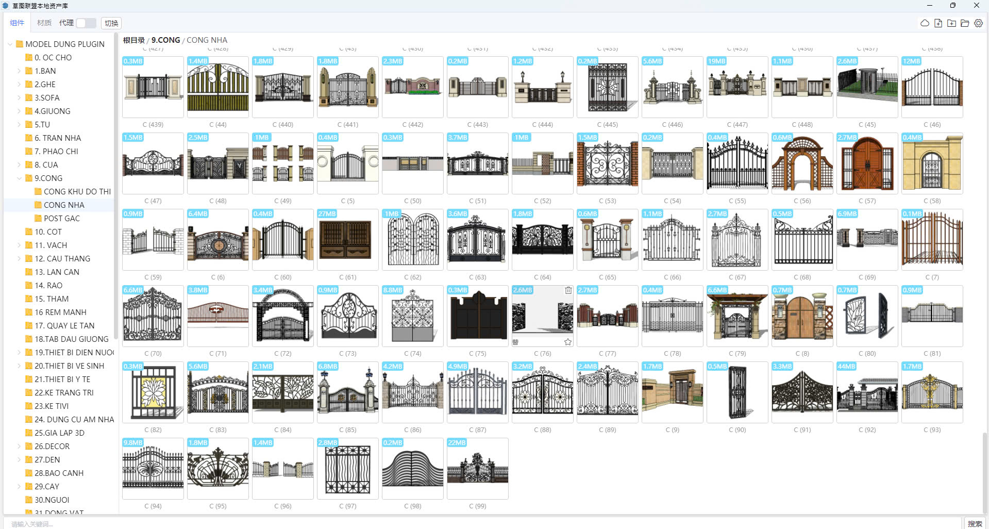Switch to the 材质 materials tab
Screen dimensions: 989x529
coord(44,23)
